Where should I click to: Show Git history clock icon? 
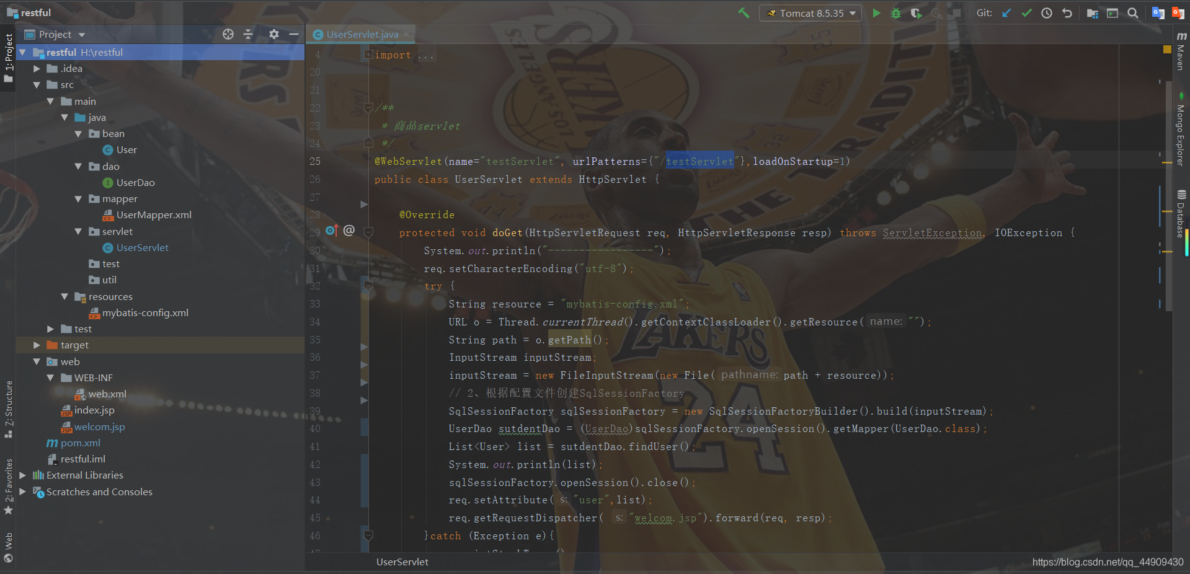click(x=1047, y=13)
